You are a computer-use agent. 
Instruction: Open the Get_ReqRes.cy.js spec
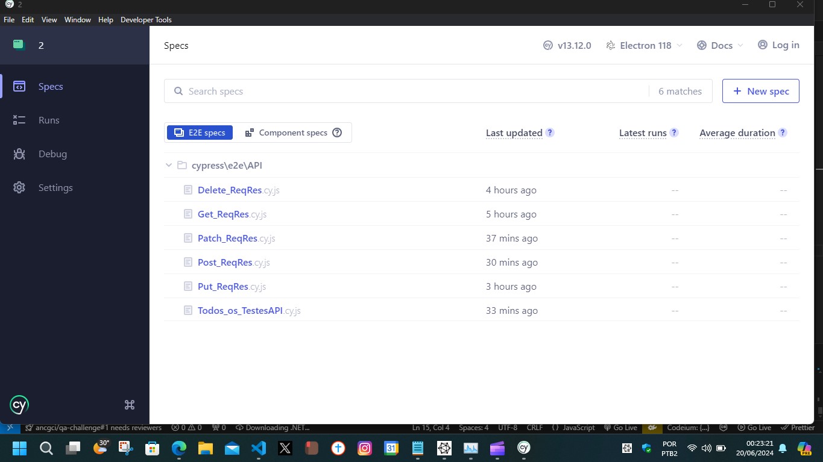click(232, 214)
